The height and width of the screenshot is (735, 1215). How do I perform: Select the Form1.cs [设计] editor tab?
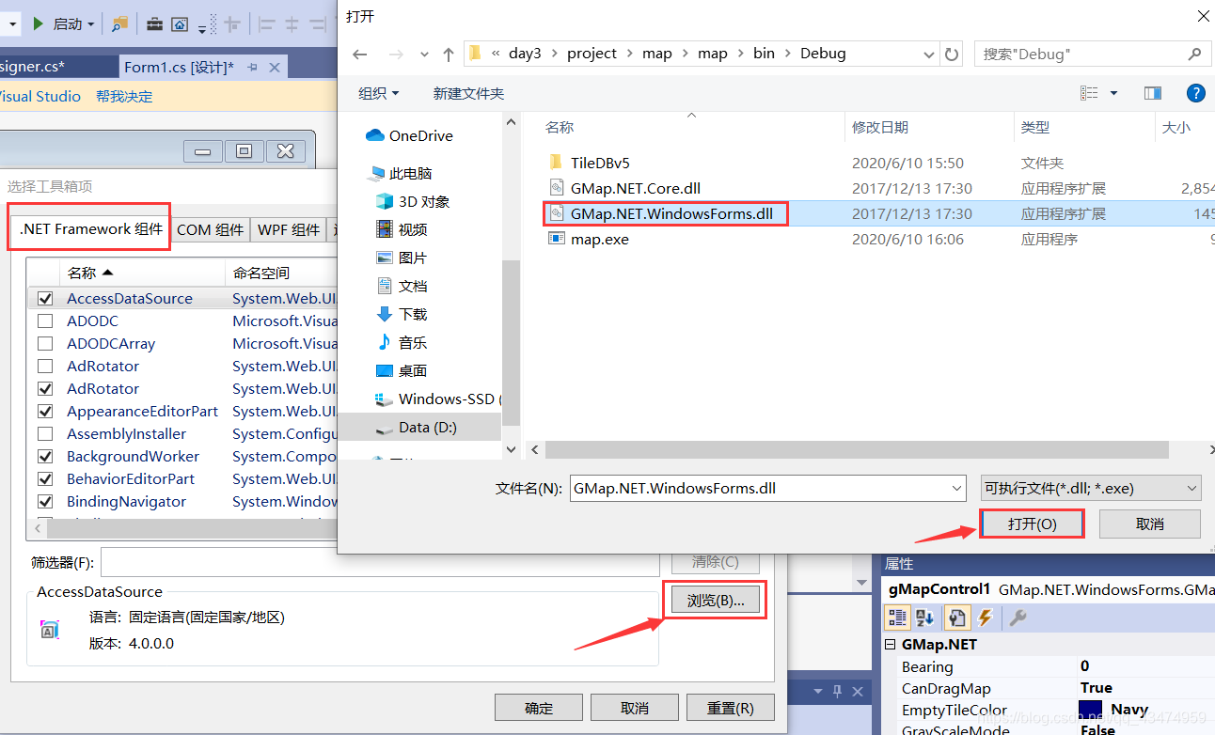pos(178,68)
